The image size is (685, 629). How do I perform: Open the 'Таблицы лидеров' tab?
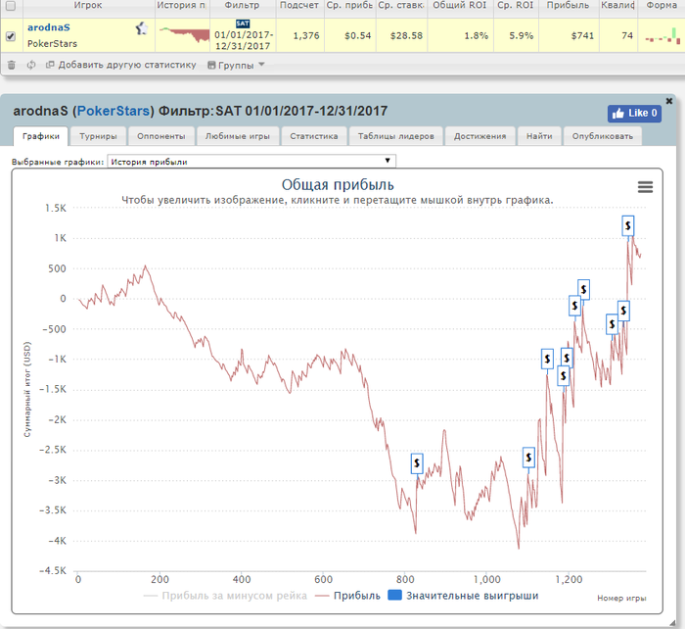tap(395, 136)
